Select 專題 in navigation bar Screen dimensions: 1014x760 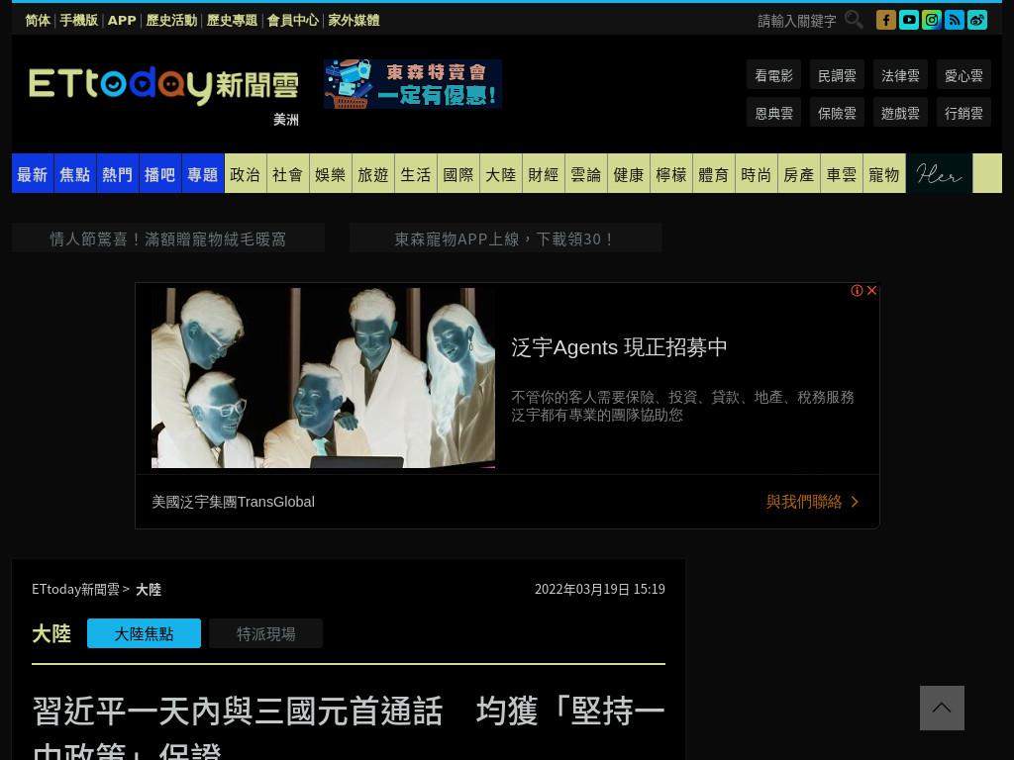203,173
